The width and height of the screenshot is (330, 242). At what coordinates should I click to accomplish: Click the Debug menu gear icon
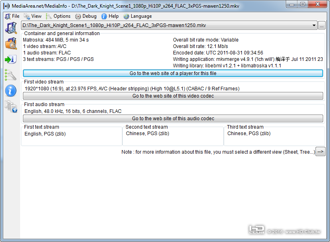(78, 16)
